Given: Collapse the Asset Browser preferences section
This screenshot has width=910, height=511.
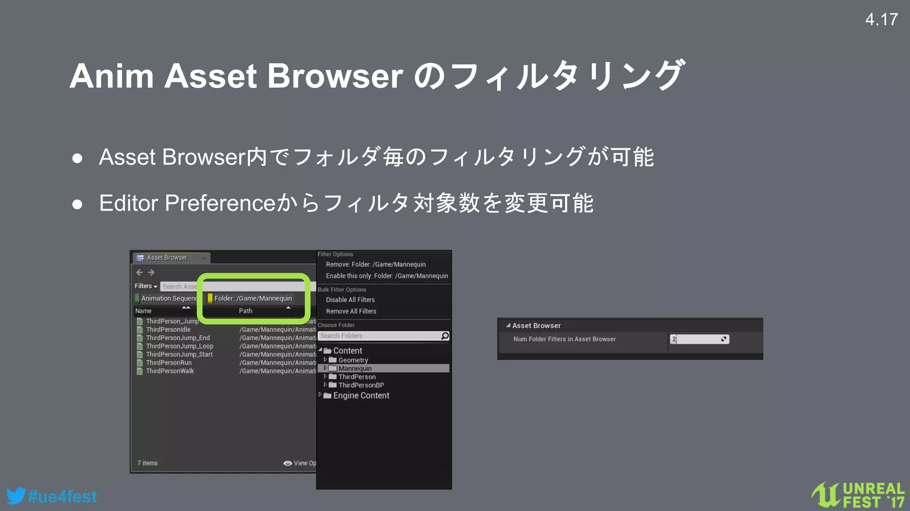Looking at the screenshot, I should coord(508,326).
